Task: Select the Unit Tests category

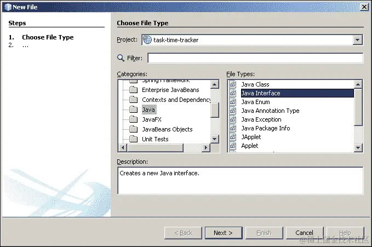Action: [155, 139]
